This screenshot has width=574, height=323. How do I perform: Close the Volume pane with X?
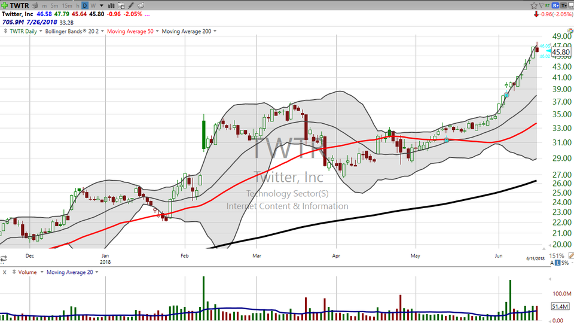point(5,272)
